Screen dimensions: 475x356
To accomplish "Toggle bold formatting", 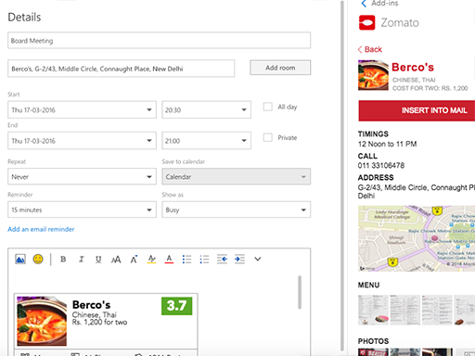I will pyautogui.click(x=63, y=260).
